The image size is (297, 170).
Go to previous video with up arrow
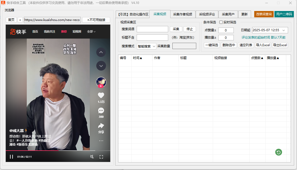tap(101, 52)
